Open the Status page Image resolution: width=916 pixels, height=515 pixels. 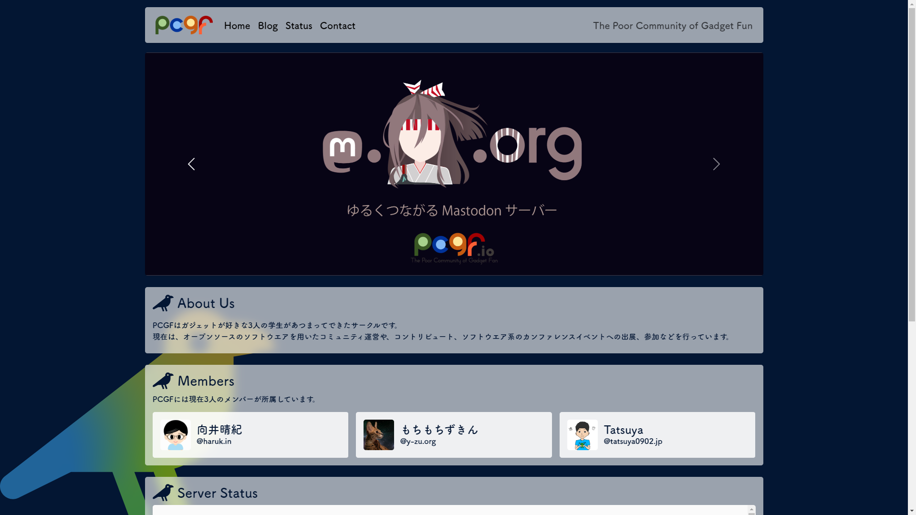pos(299,26)
